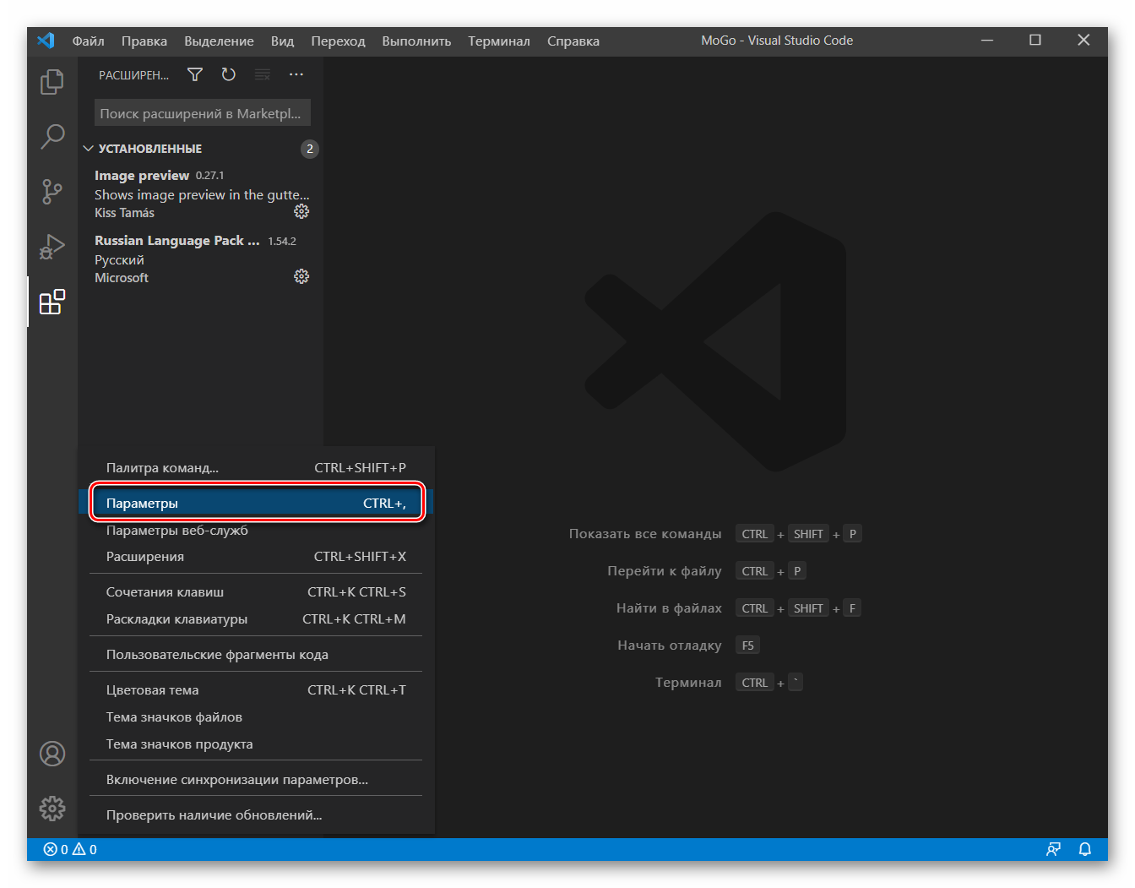Click the Терминал shortcut hint text

(688, 683)
